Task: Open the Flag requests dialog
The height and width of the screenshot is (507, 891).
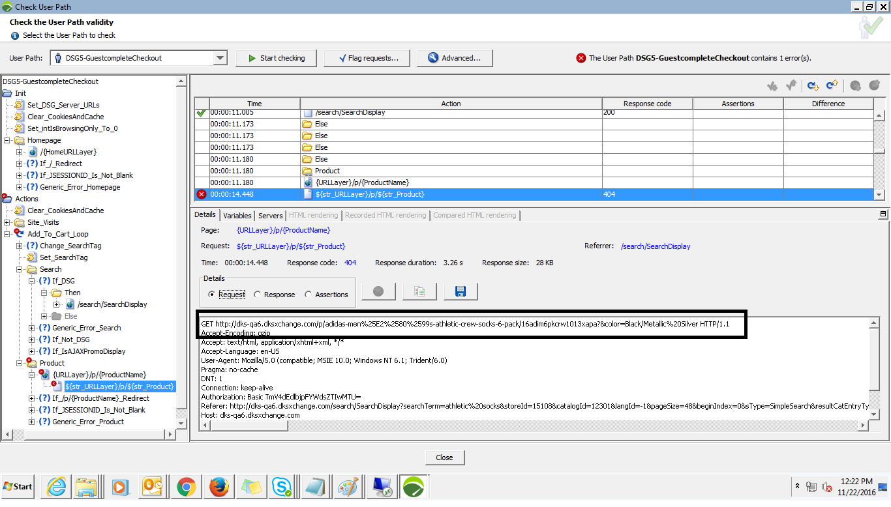Action: [x=367, y=57]
